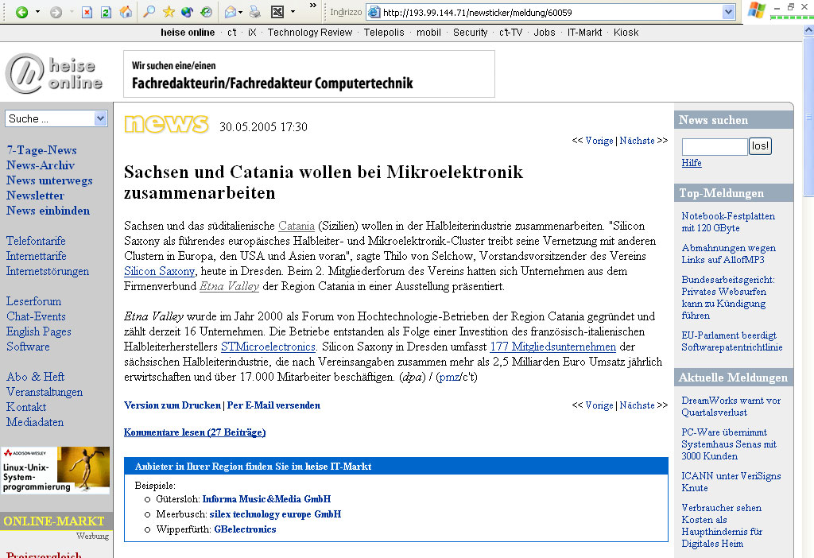Open the Search magnifier in toolbar

click(149, 11)
